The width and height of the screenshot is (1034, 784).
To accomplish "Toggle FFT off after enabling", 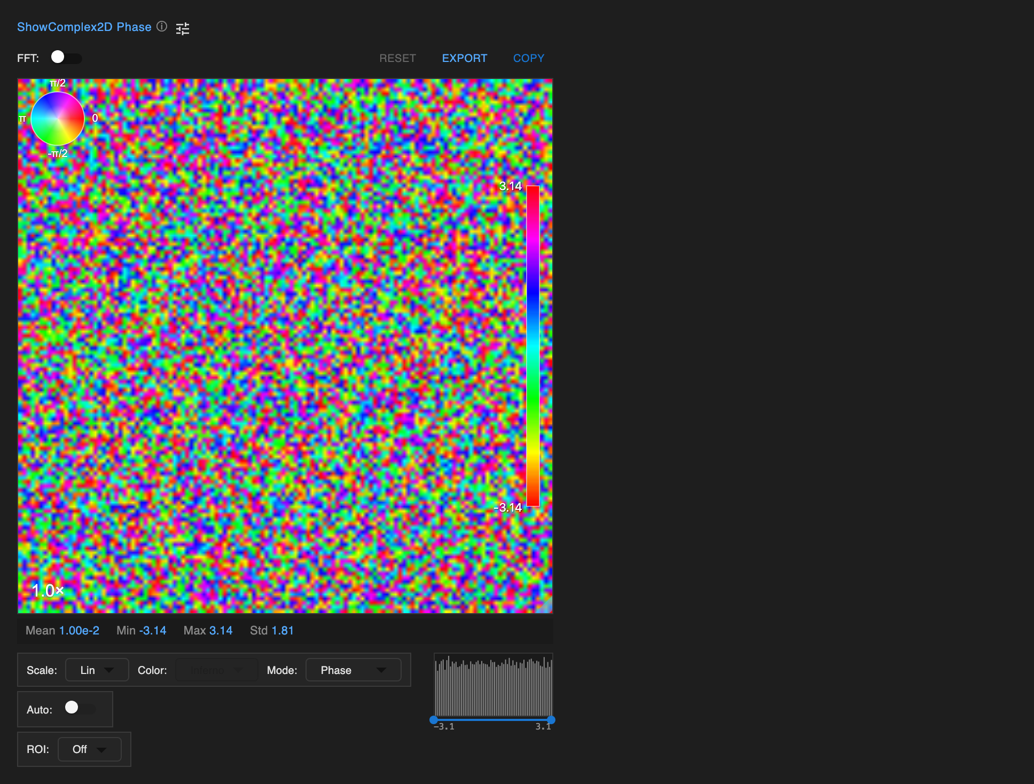I will pos(66,58).
